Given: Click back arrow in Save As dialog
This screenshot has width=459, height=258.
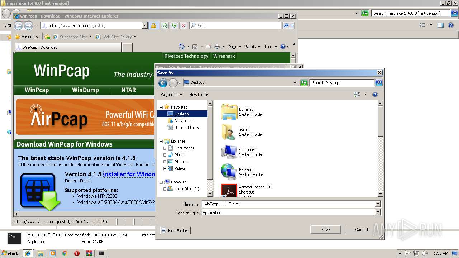Looking at the screenshot, I should point(163,83).
